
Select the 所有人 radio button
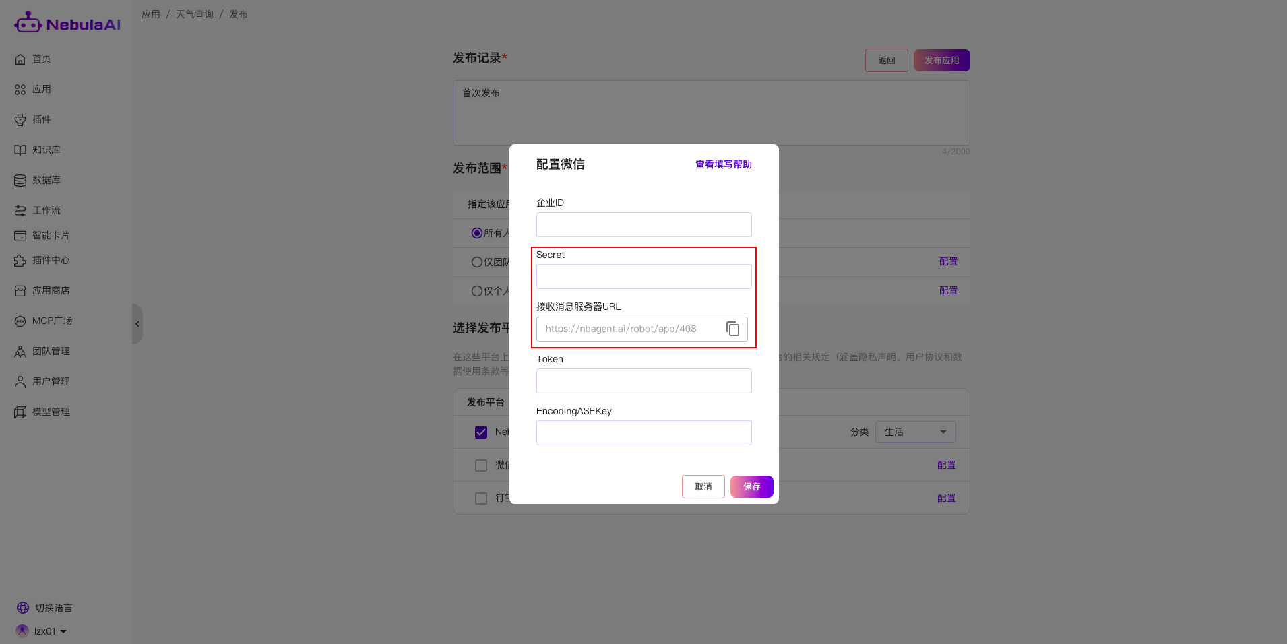(x=477, y=233)
